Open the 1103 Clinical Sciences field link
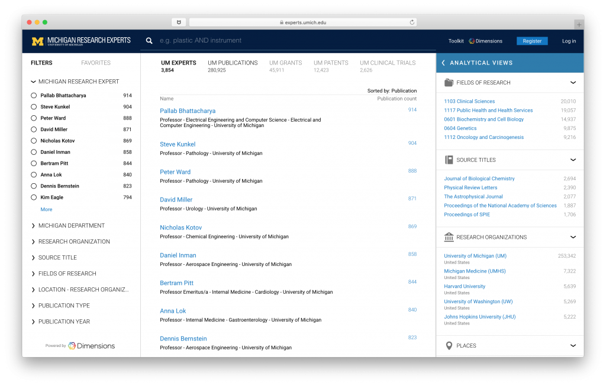The width and height of the screenshot is (606, 386). coord(469,101)
